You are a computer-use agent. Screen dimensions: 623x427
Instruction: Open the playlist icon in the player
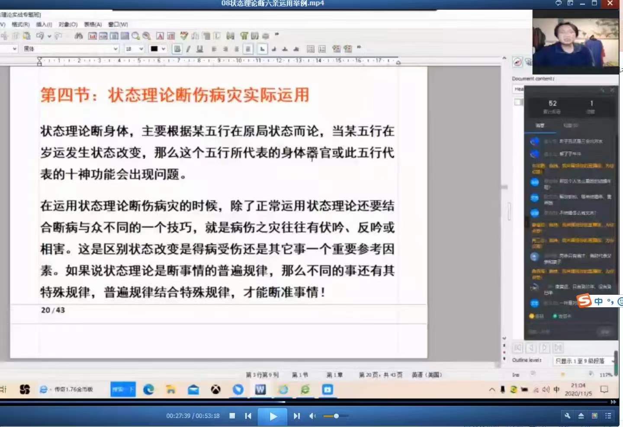click(608, 416)
